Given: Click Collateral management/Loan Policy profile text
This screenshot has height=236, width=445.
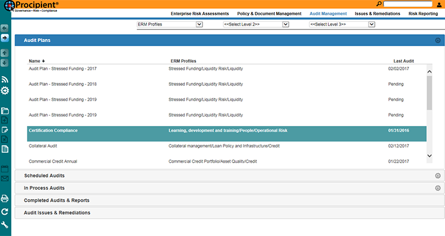Looking at the screenshot, I should (x=224, y=146).
